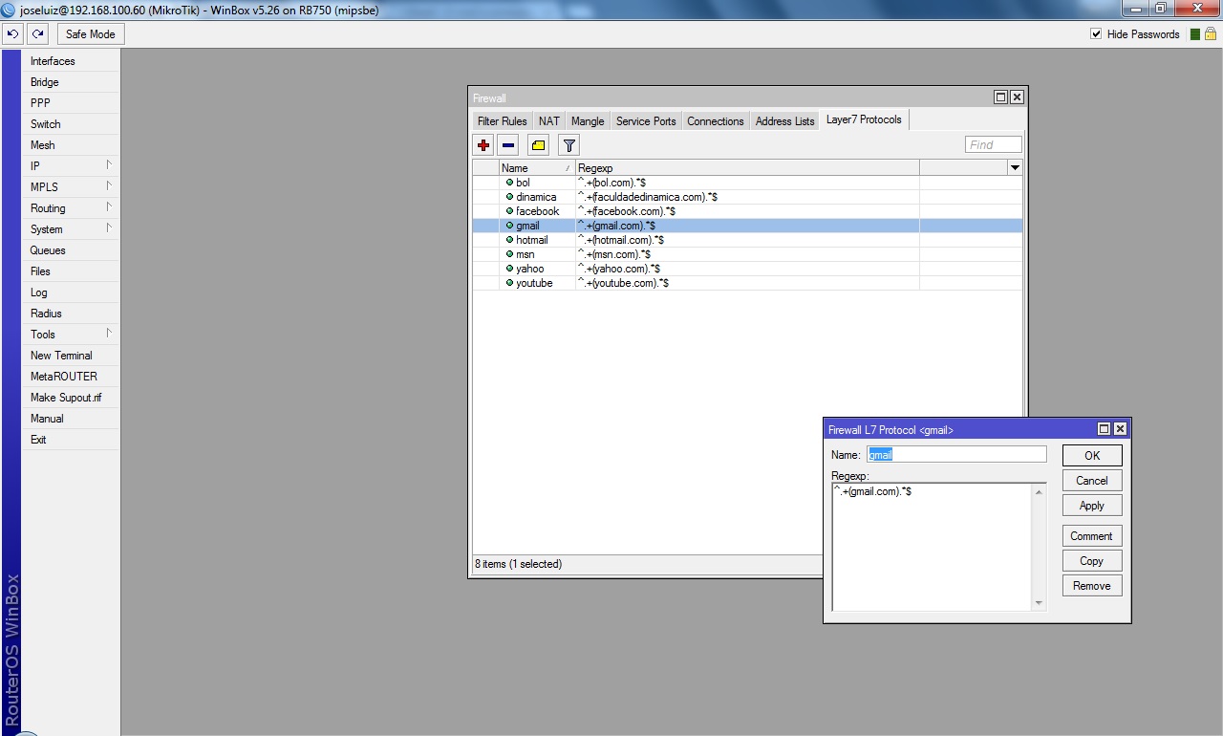Screen dimensions: 1223x736
Task: Switch to the Address Lists tab
Action: 785,121
